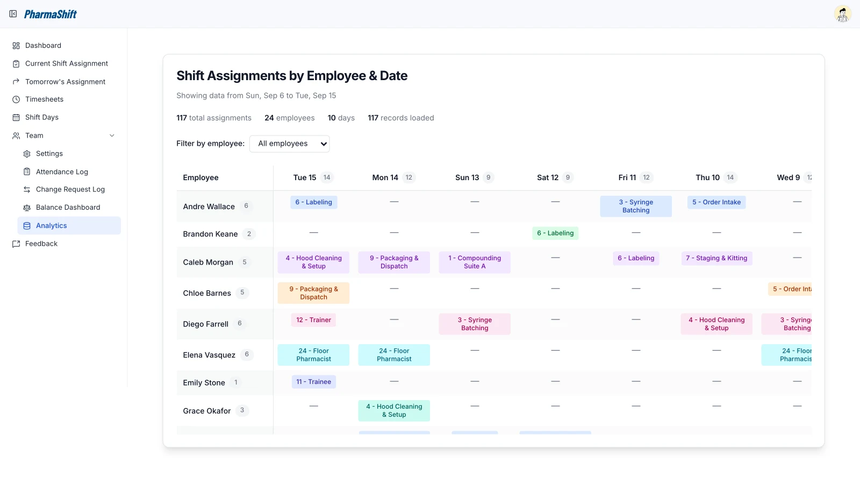
Task: Click the Team people icon
Action: [16, 136]
